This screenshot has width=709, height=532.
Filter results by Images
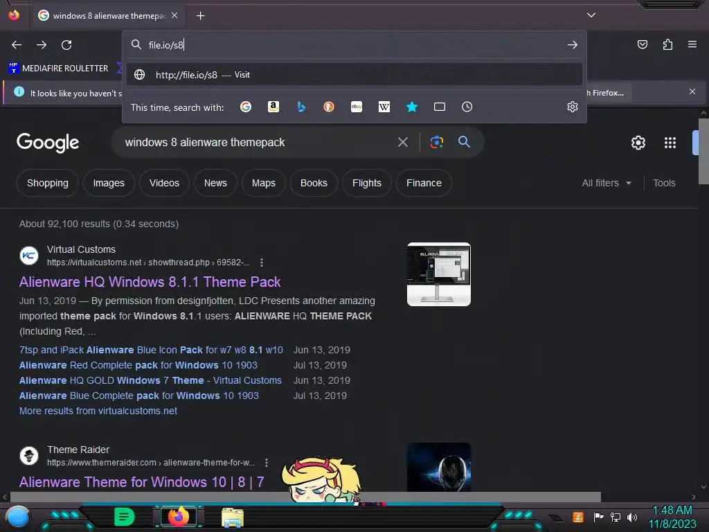click(x=109, y=183)
